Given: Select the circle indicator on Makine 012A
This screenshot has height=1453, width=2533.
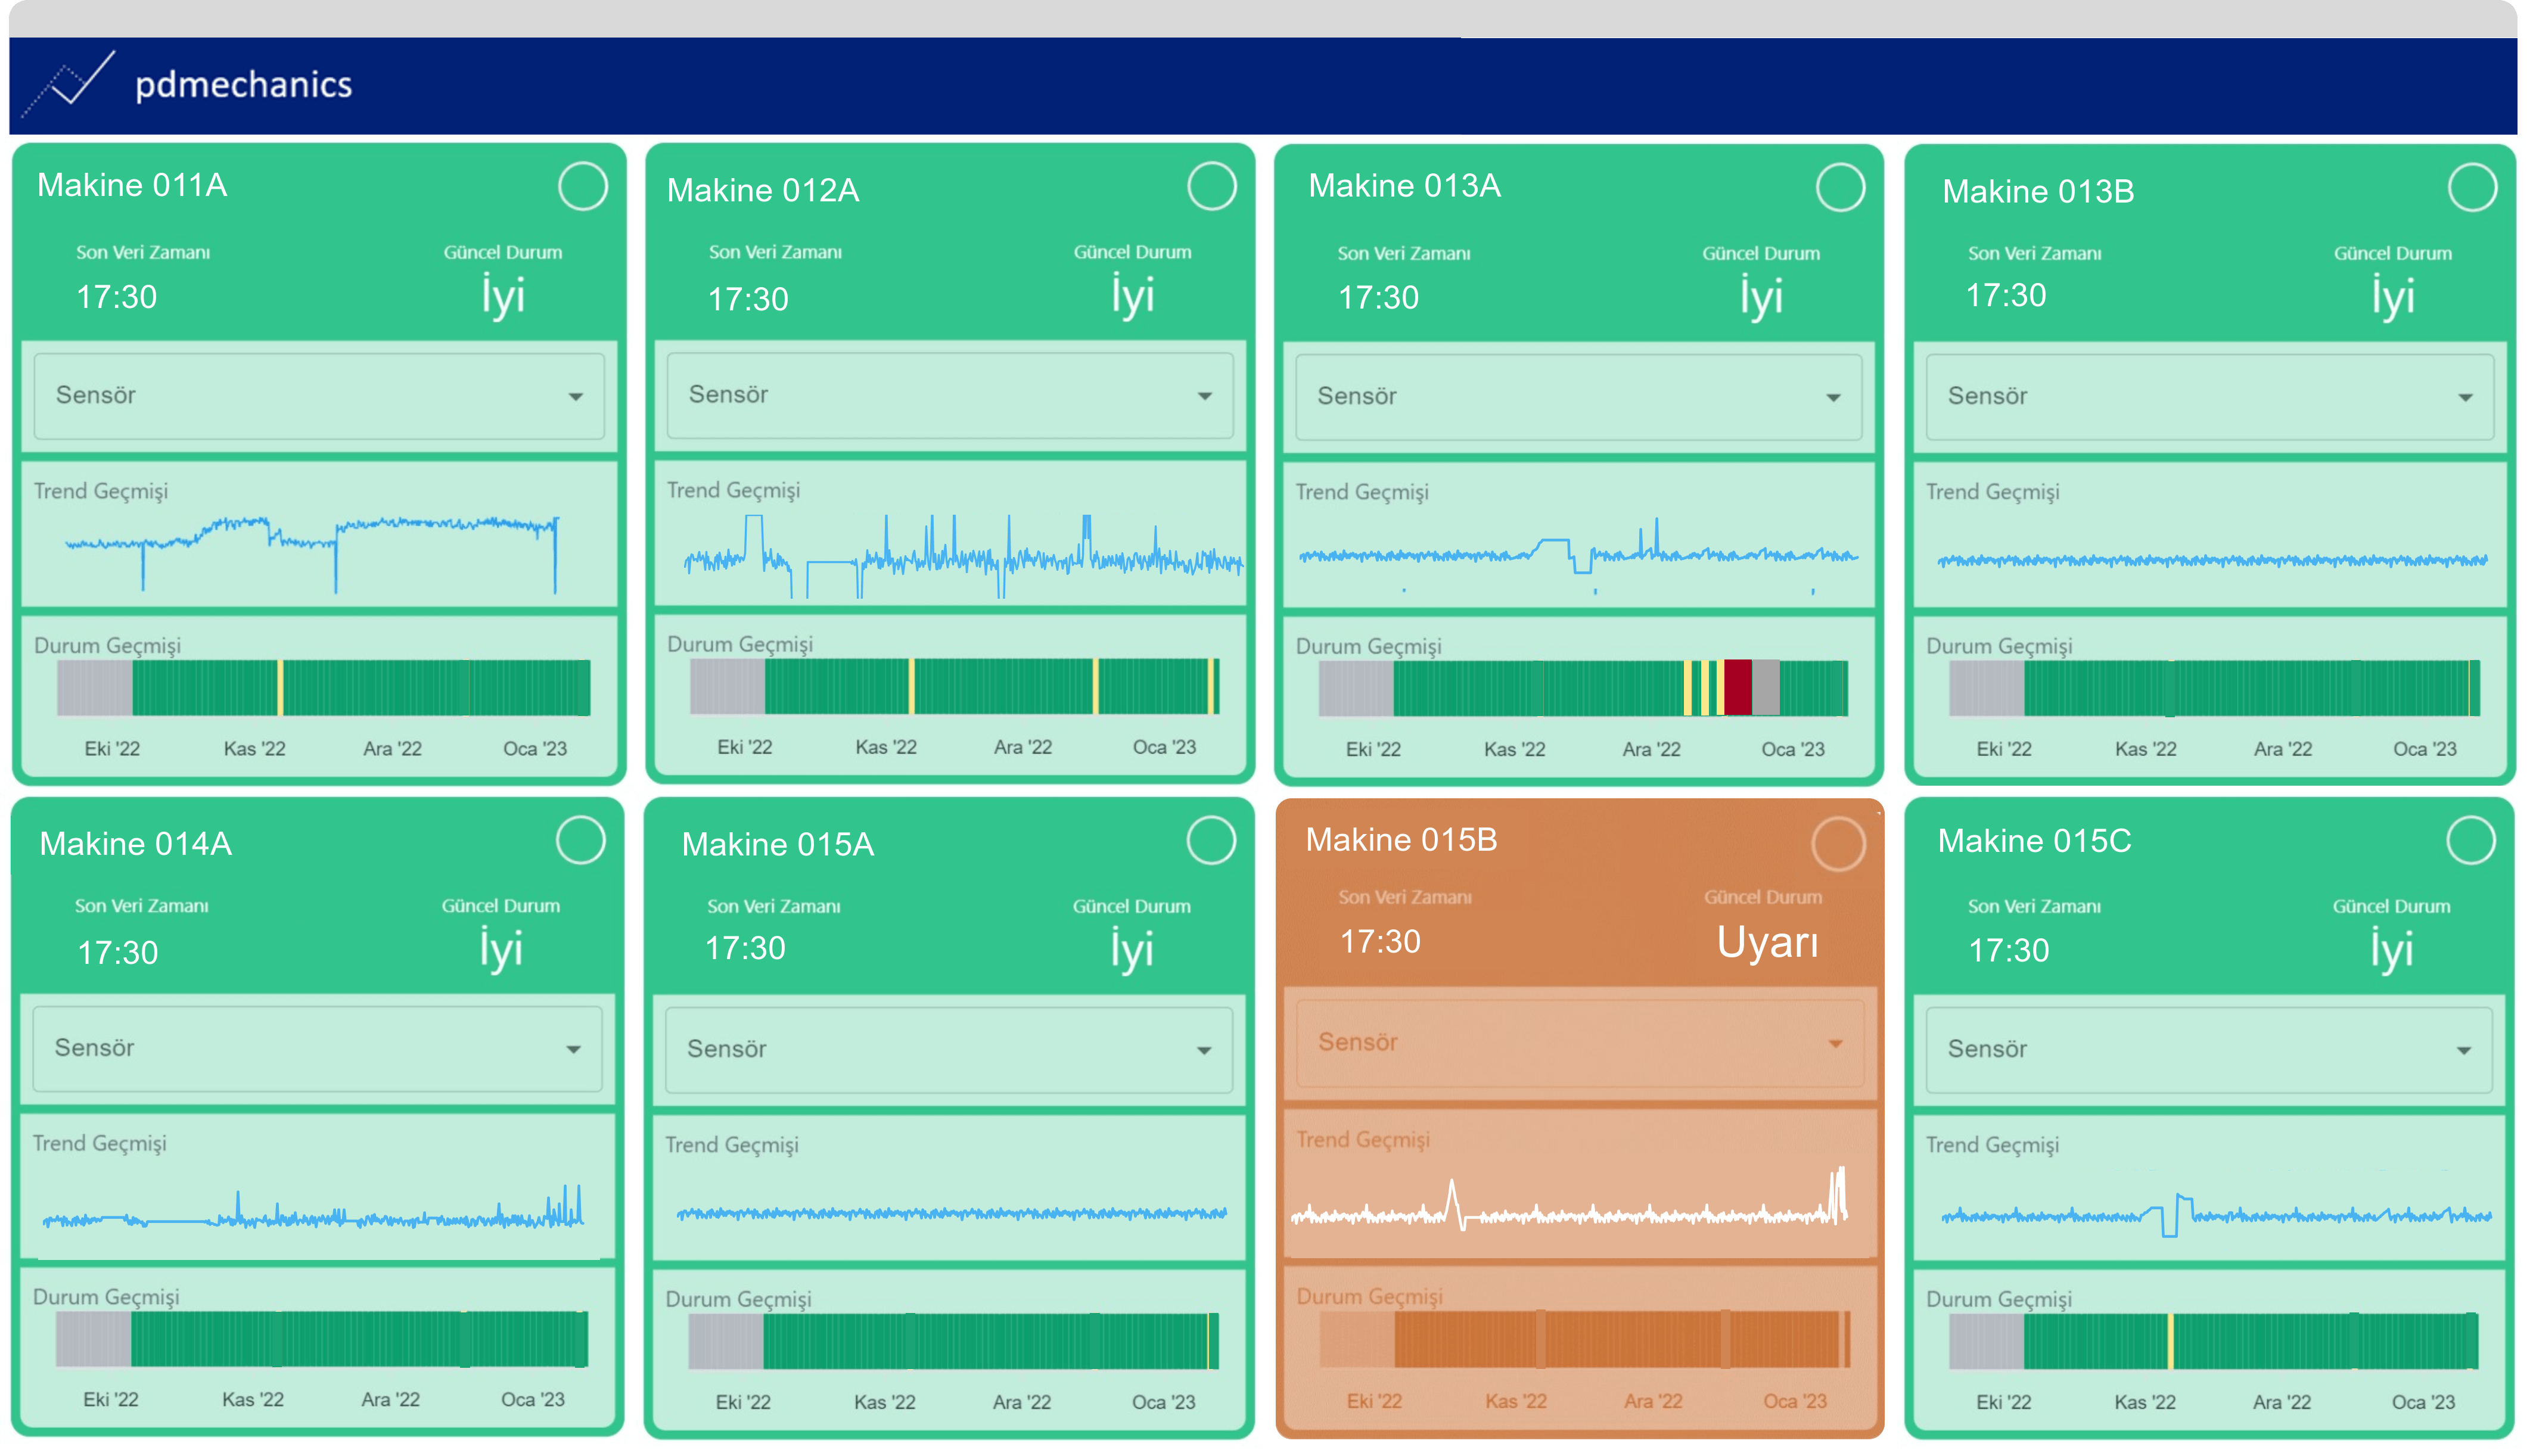Looking at the screenshot, I should [x=1211, y=186].
